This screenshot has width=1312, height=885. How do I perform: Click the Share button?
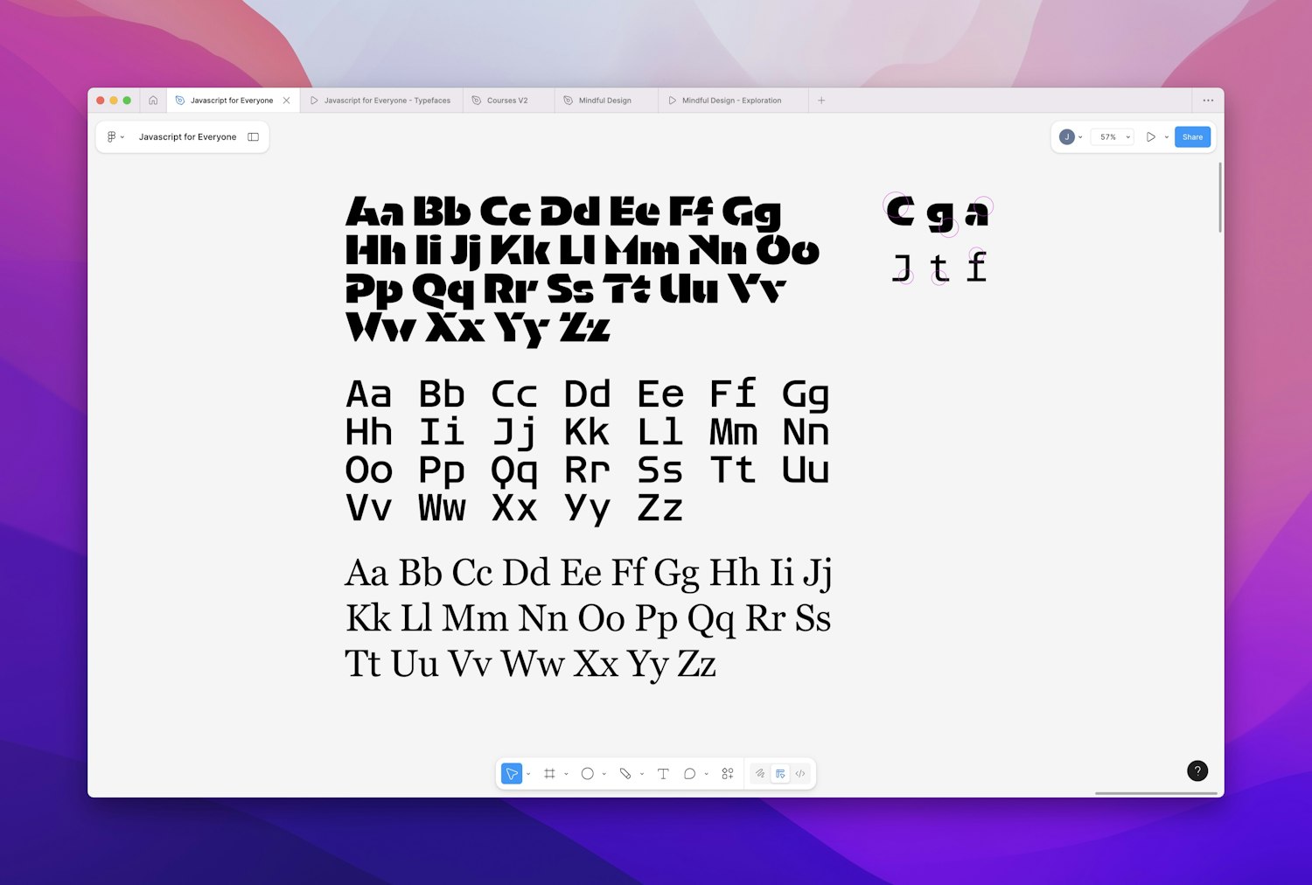coord(1192,136)
